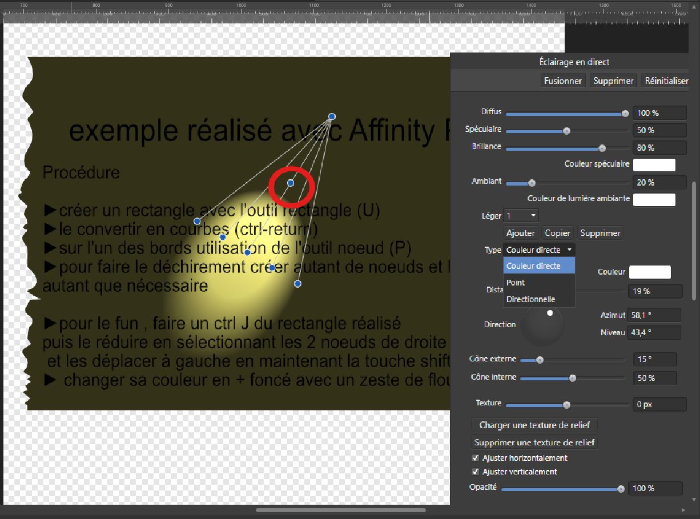The height and width of the screenshot is (519, 700).
Task: Click the light Couleur swatch
Action: [650, 272]
